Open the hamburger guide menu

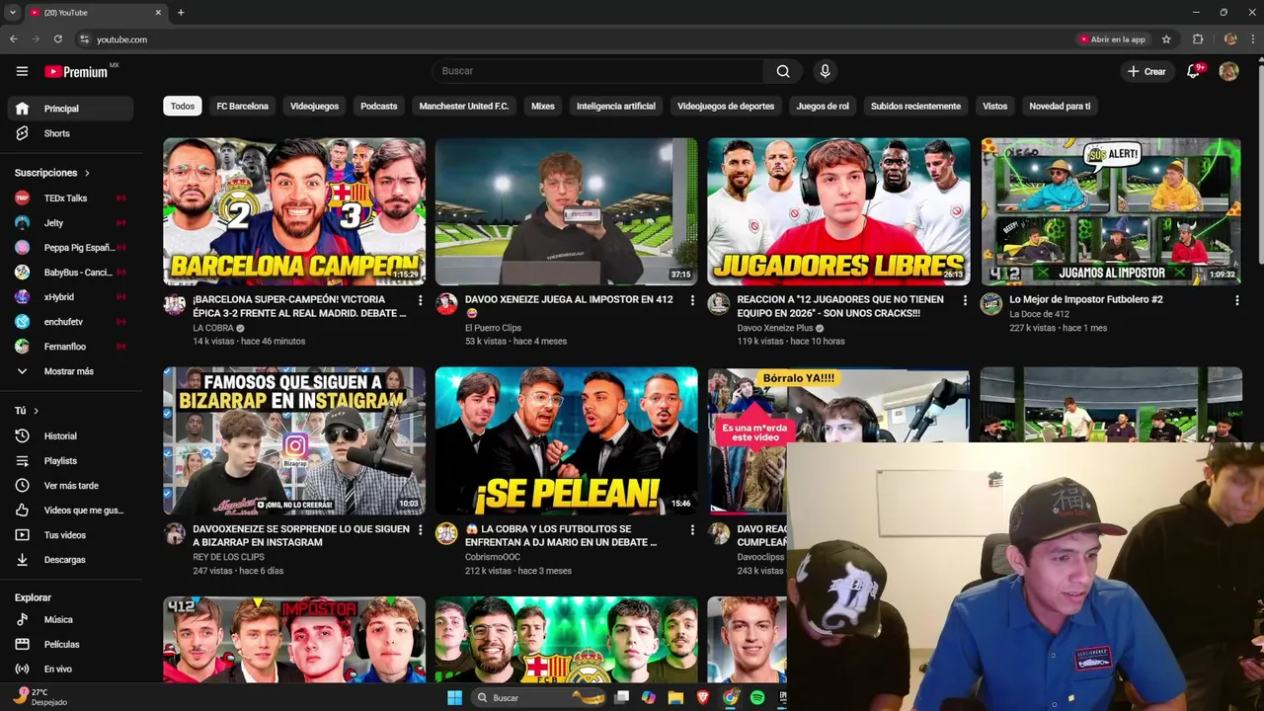tap(22, 71)
